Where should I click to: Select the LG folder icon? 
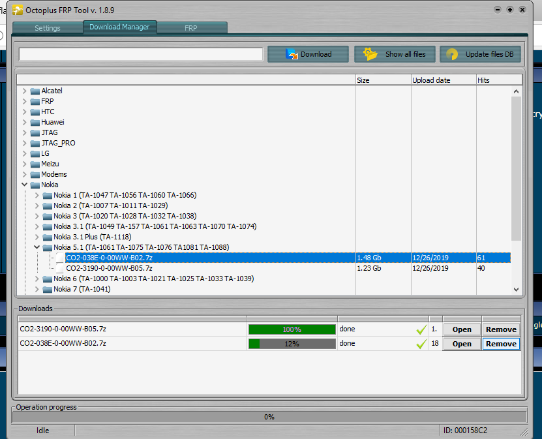pos(35,154)
